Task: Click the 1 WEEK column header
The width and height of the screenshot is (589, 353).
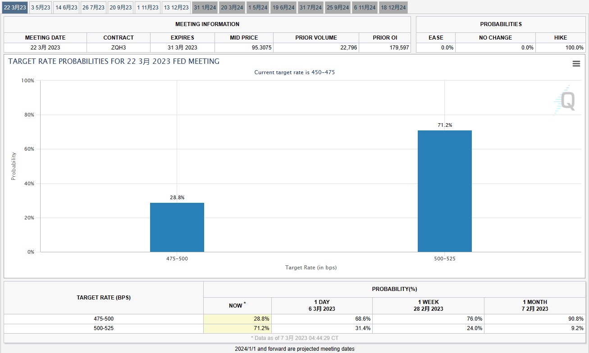Action: coord(428,305)
